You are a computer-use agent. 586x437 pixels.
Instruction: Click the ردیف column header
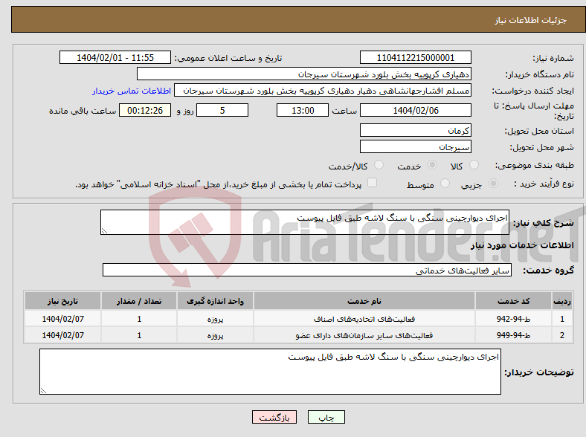[562, 301]
